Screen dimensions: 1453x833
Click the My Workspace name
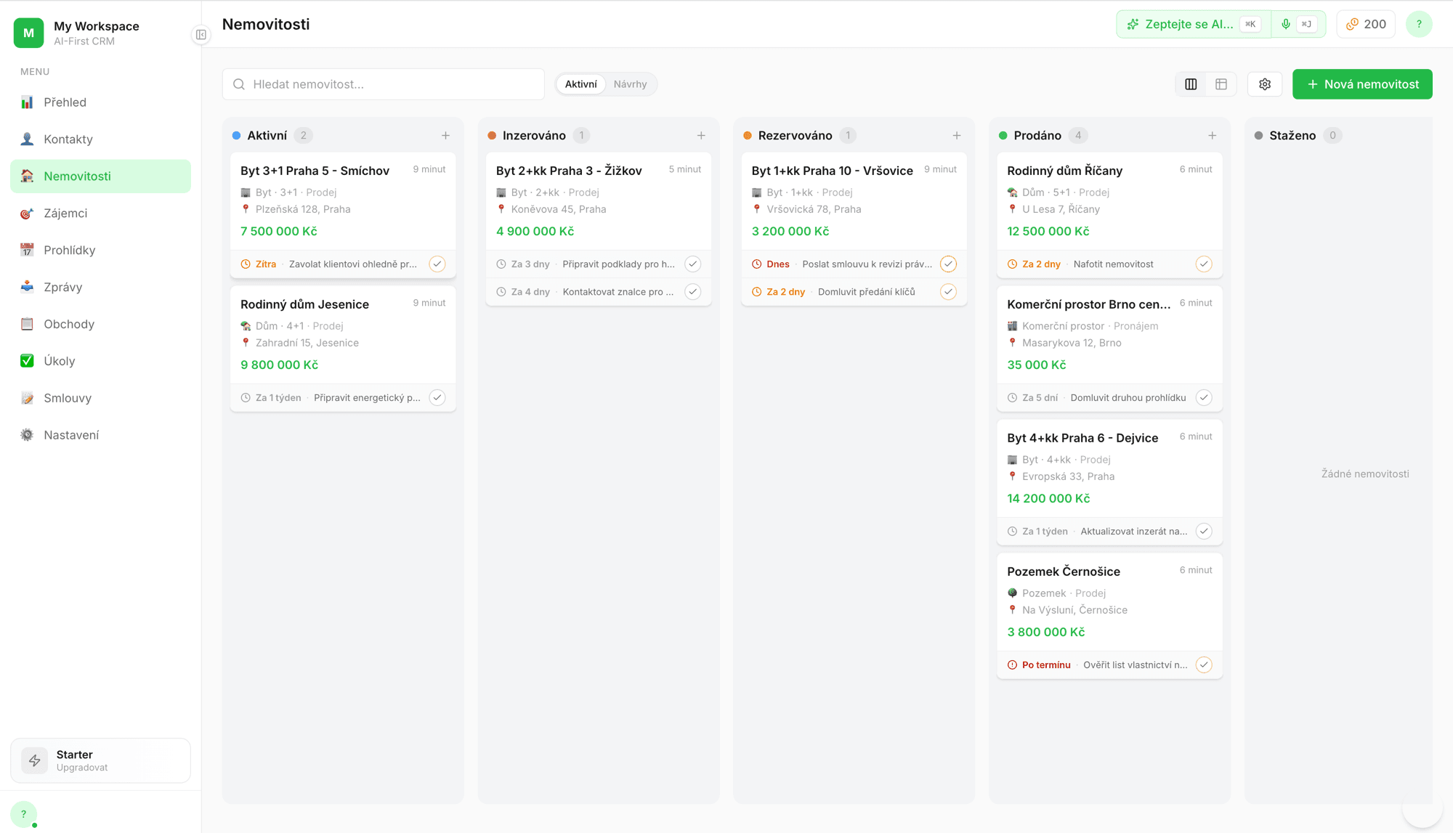pos(97,26)
